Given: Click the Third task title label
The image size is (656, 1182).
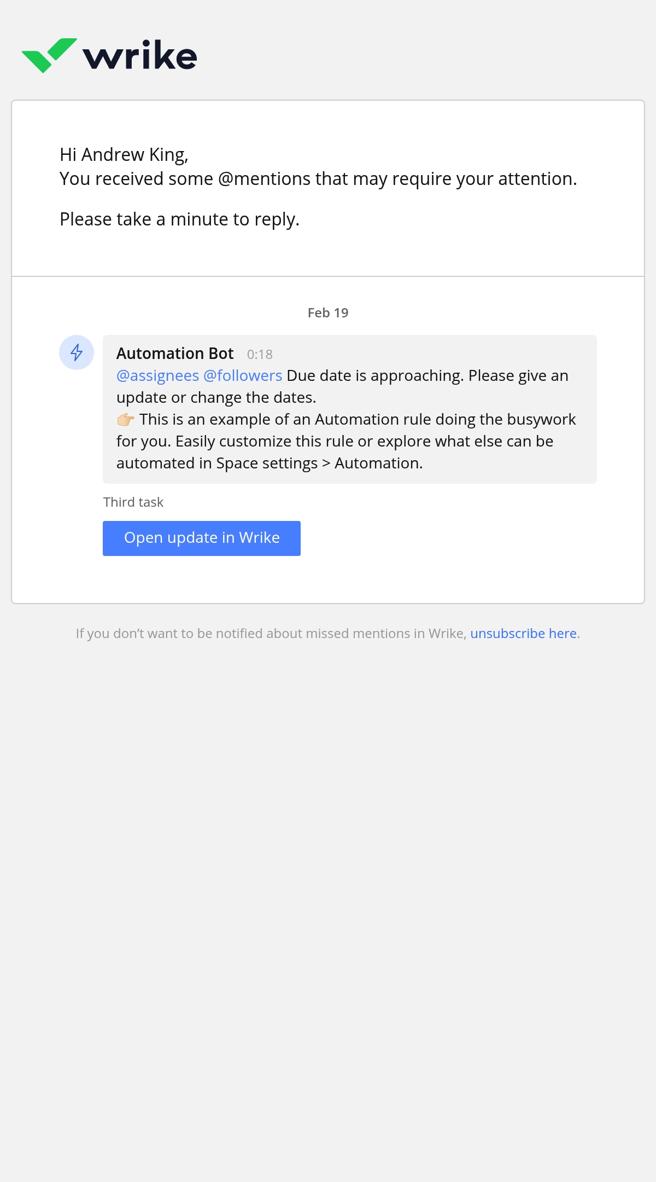Looking at the screenshot, I should coord(133,502).
